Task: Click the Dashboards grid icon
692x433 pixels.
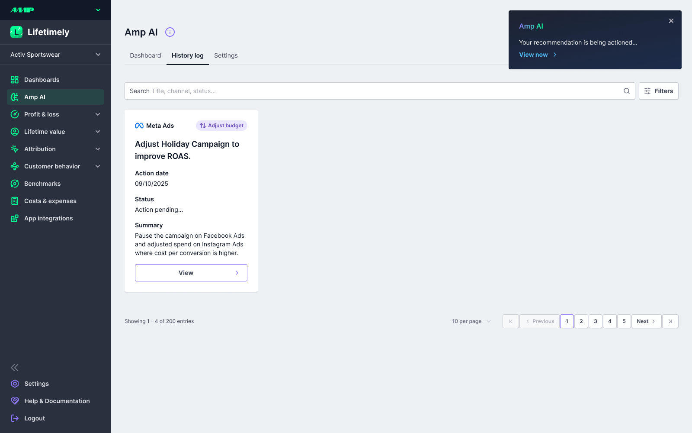Action: tap(15, 80)
